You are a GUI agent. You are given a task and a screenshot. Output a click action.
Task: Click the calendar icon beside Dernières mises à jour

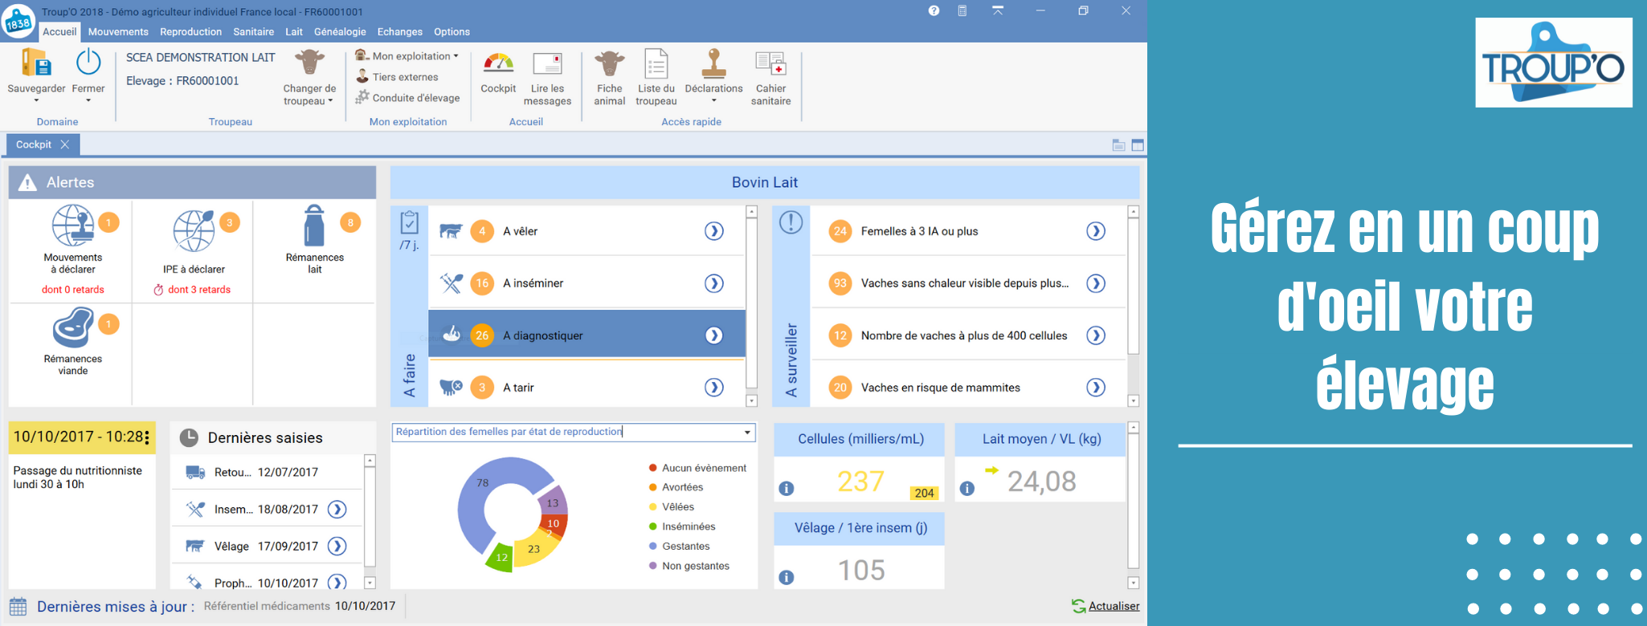point(18,607)
